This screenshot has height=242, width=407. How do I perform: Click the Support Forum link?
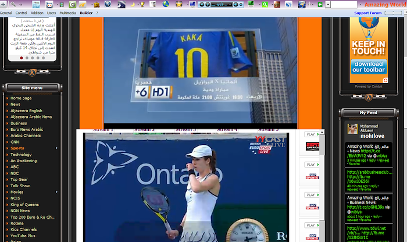(368, 13)
